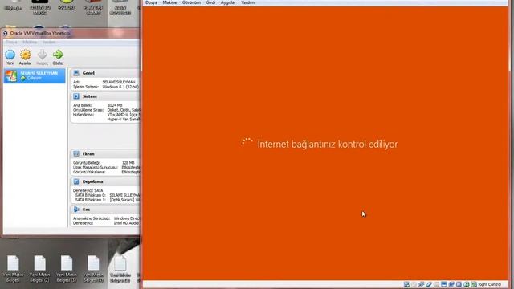This screenshot has height=289, width=514.
Task: Click the VirtualBox manager title bar icon
Action: pos(6,33)
